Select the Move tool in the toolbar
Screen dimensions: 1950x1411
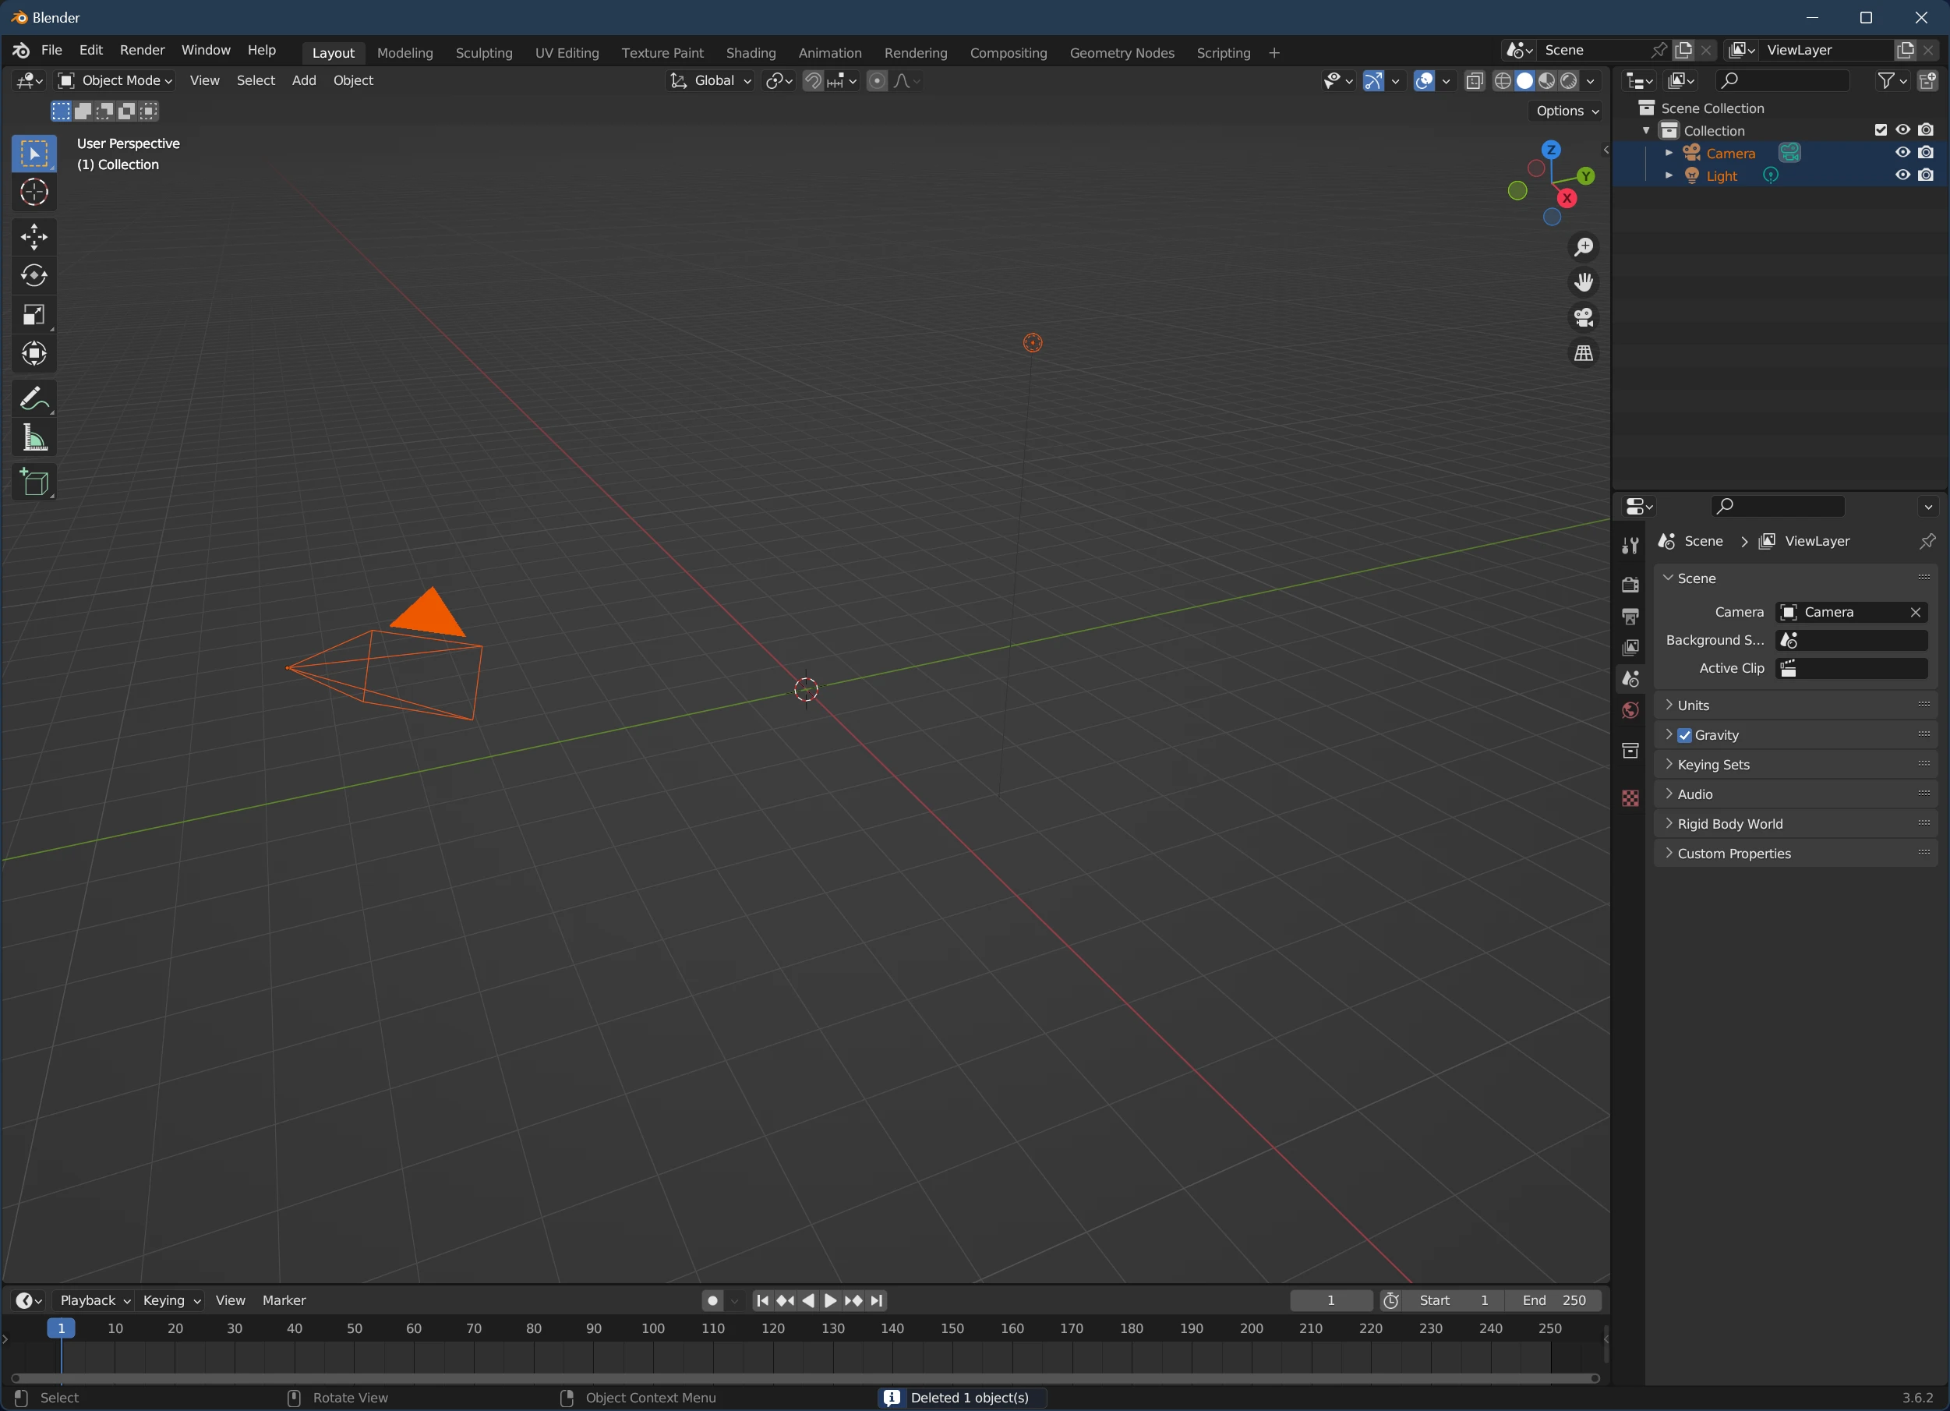[34, 236]
